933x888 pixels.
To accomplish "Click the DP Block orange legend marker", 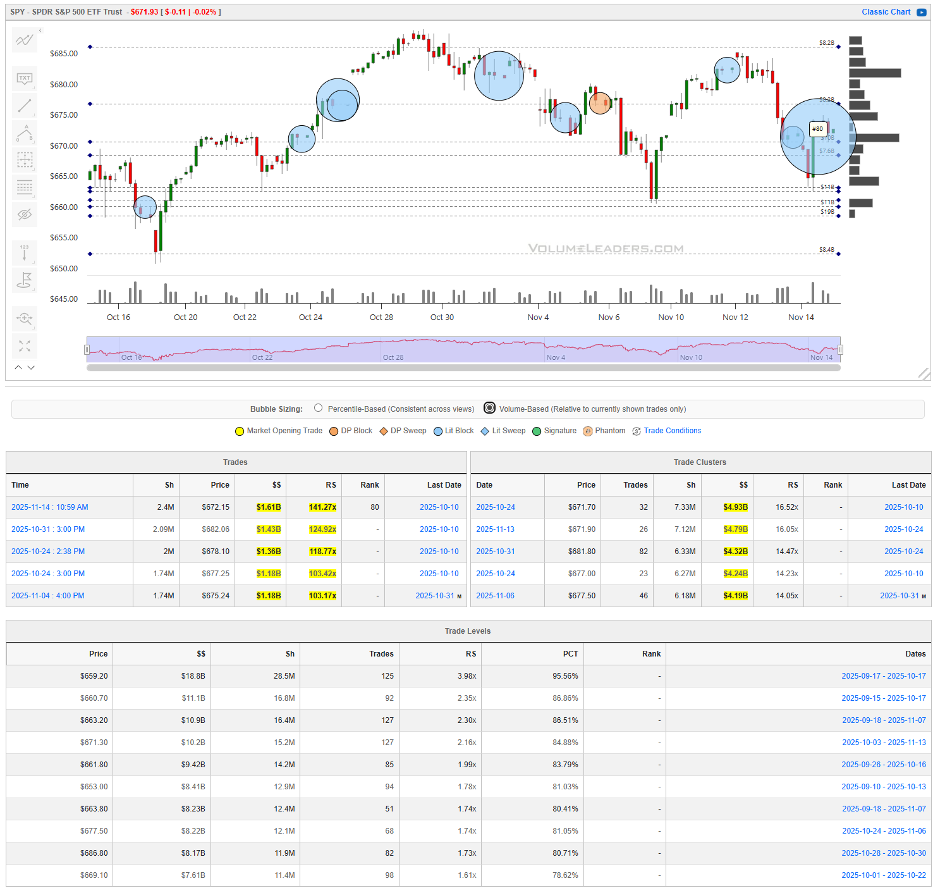I will click(334, 431).
